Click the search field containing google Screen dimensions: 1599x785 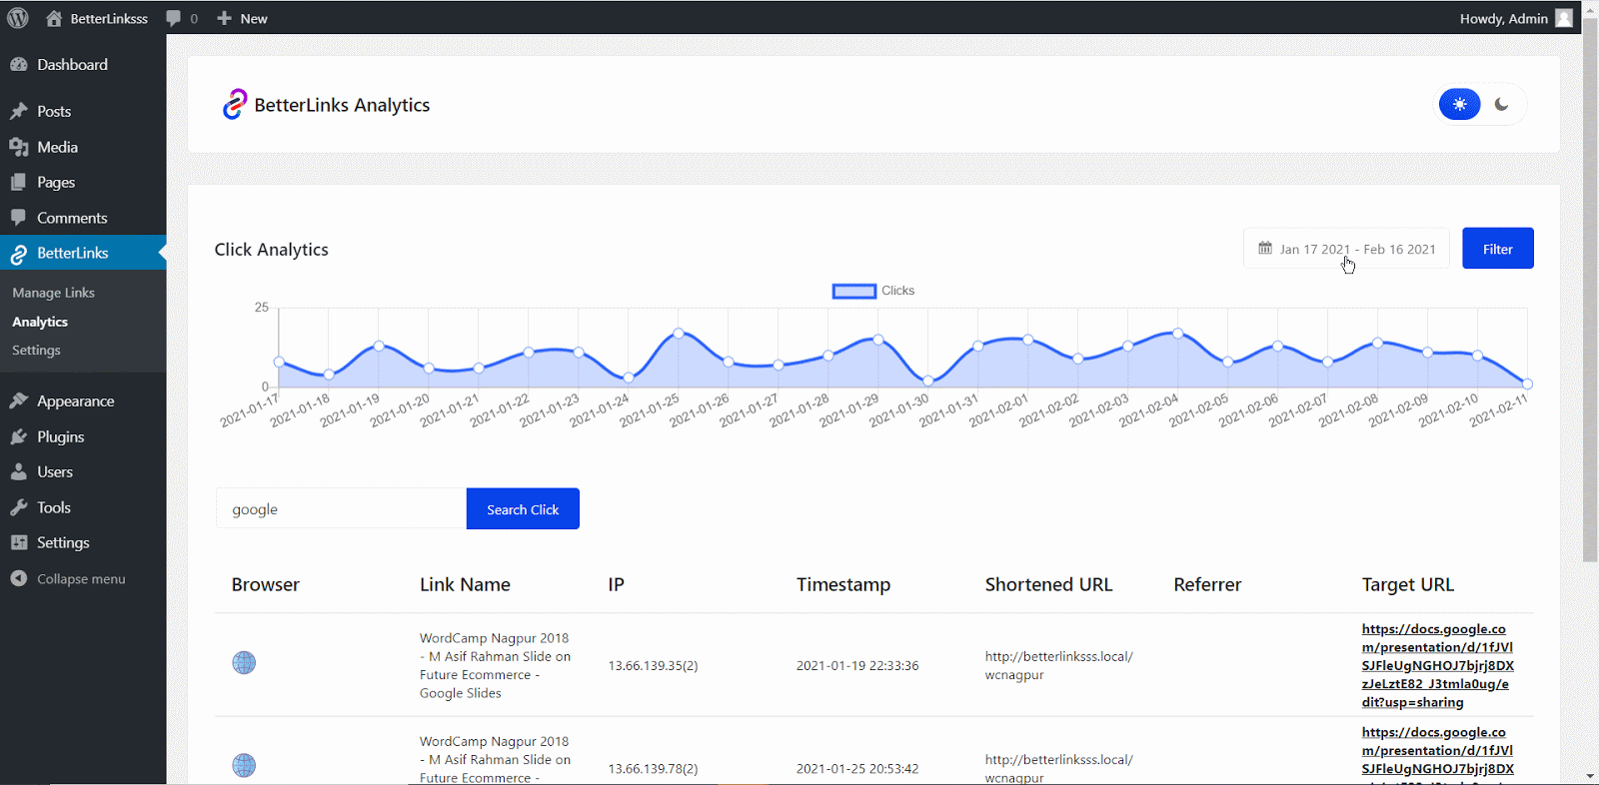point(341,509)
